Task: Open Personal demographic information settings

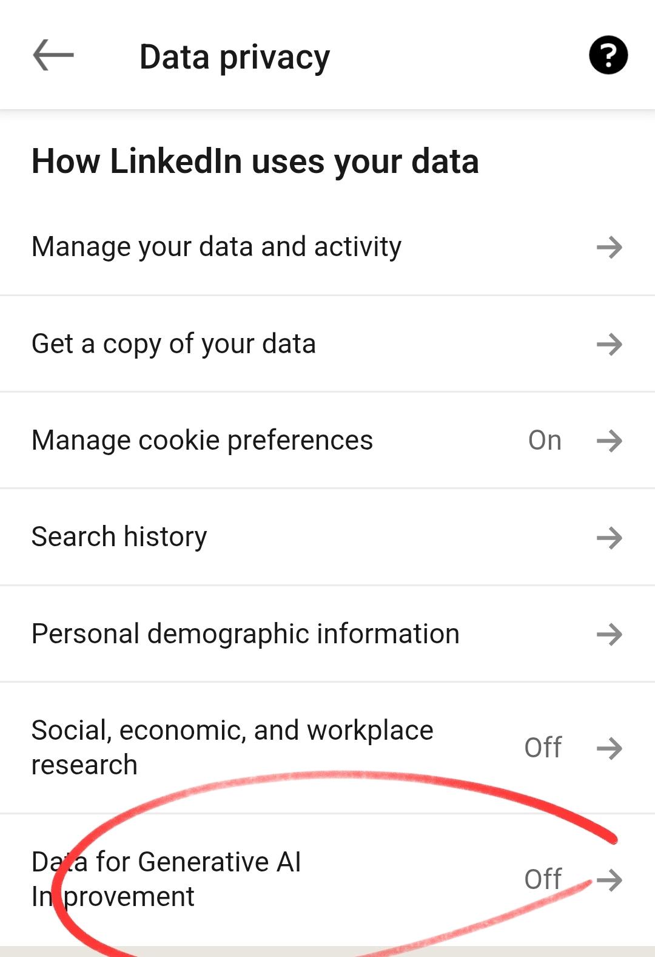Action: pos(246,634)
